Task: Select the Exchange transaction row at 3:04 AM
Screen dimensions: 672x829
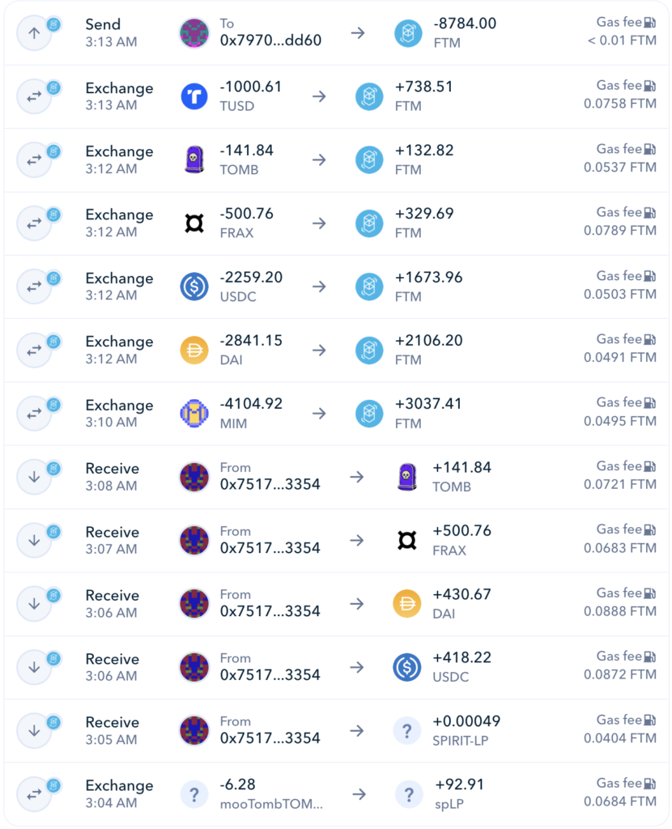Action: click(336, 793)
